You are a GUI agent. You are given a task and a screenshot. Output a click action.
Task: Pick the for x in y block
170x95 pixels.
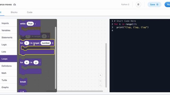click(x=22, y=63)
